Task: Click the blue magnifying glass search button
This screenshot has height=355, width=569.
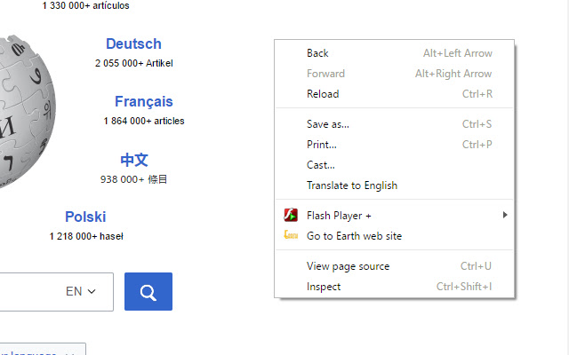Action: [148, 292]
